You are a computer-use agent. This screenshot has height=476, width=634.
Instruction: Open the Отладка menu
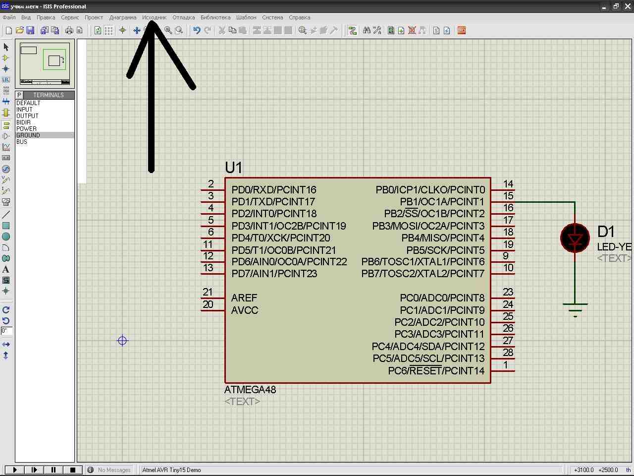point(183,17)
